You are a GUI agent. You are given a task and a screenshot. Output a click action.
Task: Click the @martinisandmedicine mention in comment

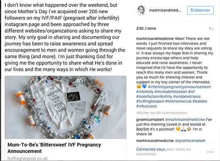tap(185, 120)
